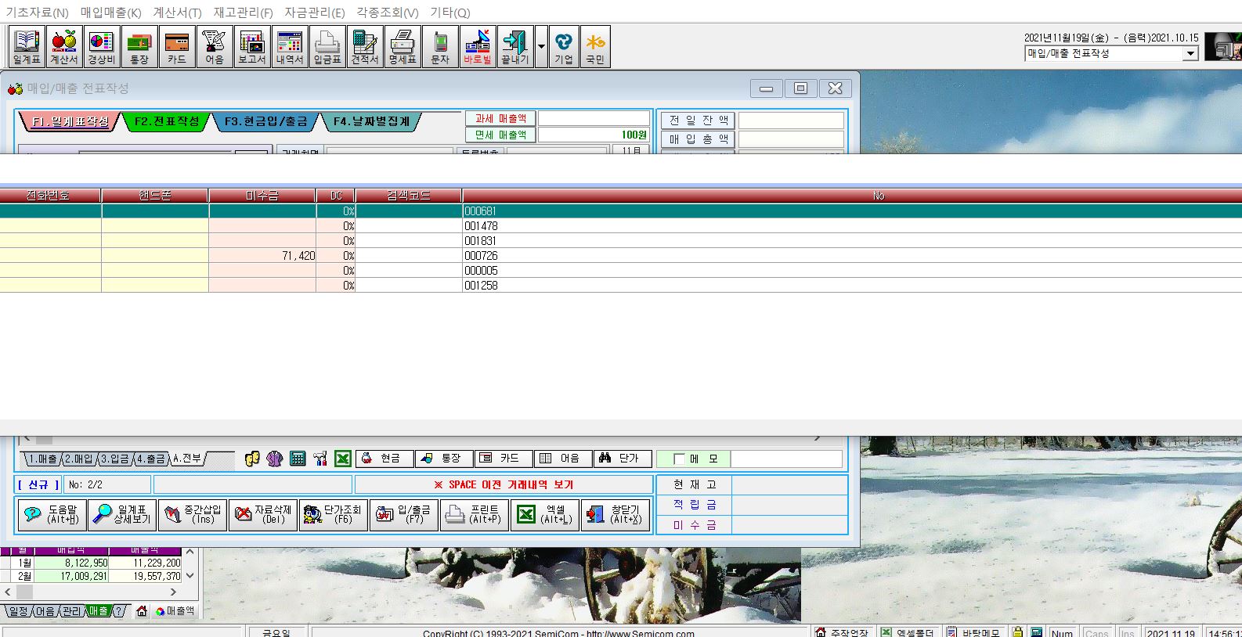Open the 자금관리(E) menu

pos(314,13)
